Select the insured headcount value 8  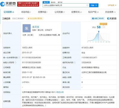(x=82, y=82)
